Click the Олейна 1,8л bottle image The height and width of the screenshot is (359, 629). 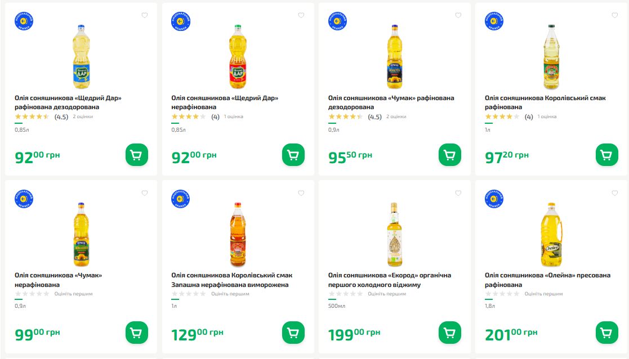pyautogui.click(x=551, y=234)
